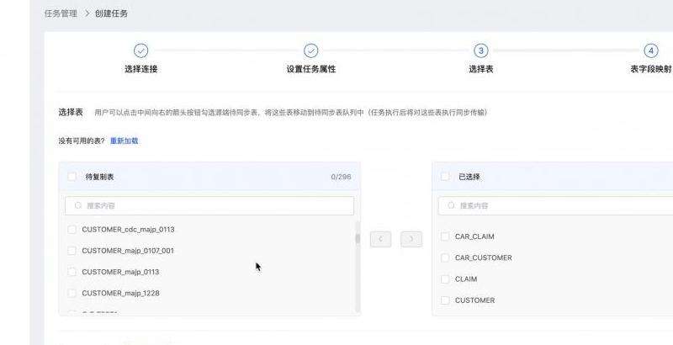
Task: Check the CAR_CLAIM checkbox
Action: [445, 236]
